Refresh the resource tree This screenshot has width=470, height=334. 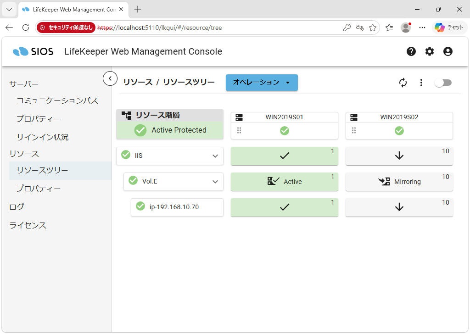click(403, 83)
